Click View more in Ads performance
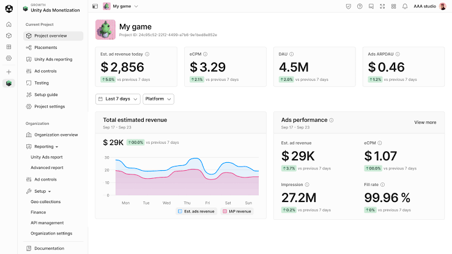 coord(425,122)
